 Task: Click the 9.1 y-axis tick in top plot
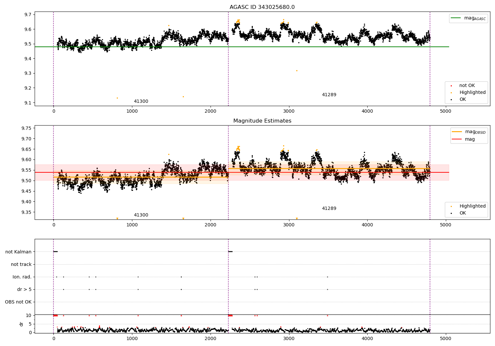(28, 103)
